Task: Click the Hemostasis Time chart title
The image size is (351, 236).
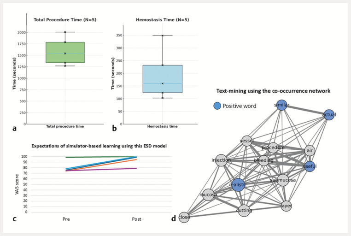Action: (163, 20)
